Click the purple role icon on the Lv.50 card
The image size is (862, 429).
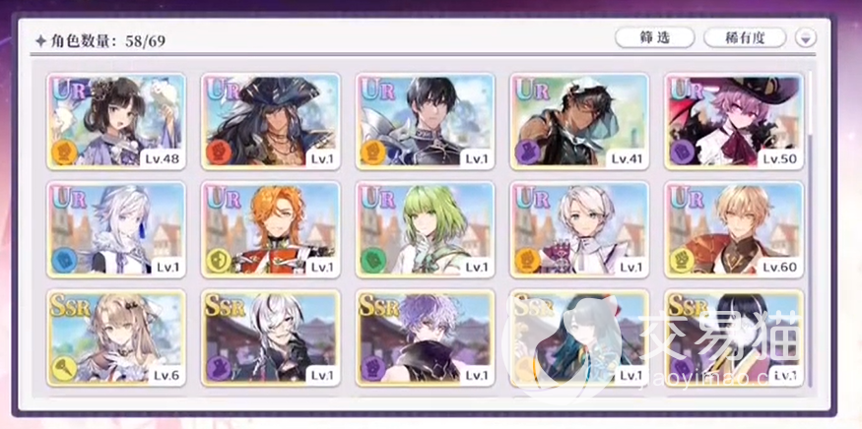tap(683, 153)
